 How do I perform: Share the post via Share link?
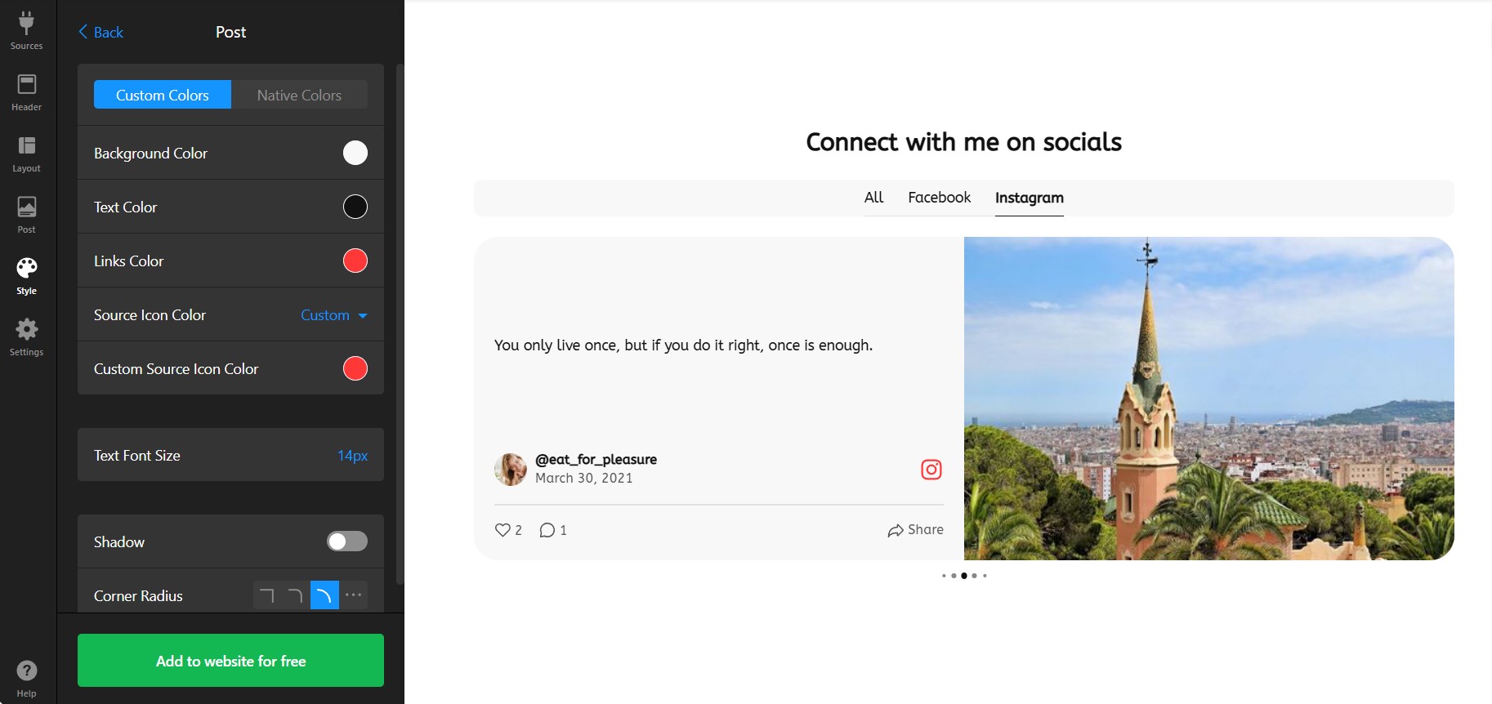click(x=915, y=530)
